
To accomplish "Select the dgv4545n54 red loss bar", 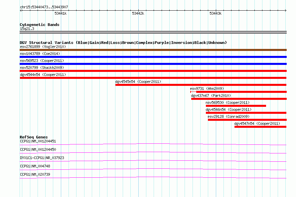I will (201, 85).
